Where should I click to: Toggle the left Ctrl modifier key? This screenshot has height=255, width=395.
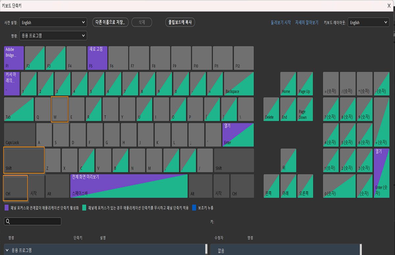[15, 188]
